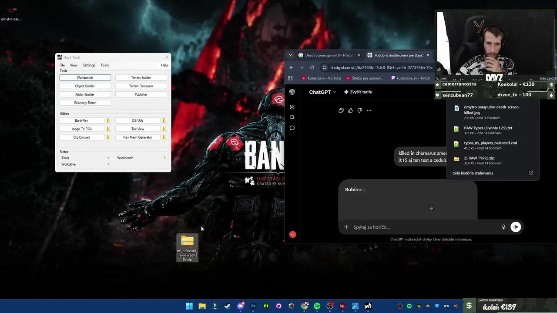Click the Image To PAA button
This screenshot has height=313, width=557.
[x=82, y=129]
